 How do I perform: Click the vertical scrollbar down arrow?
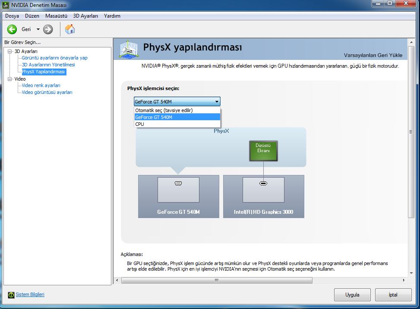411,273
